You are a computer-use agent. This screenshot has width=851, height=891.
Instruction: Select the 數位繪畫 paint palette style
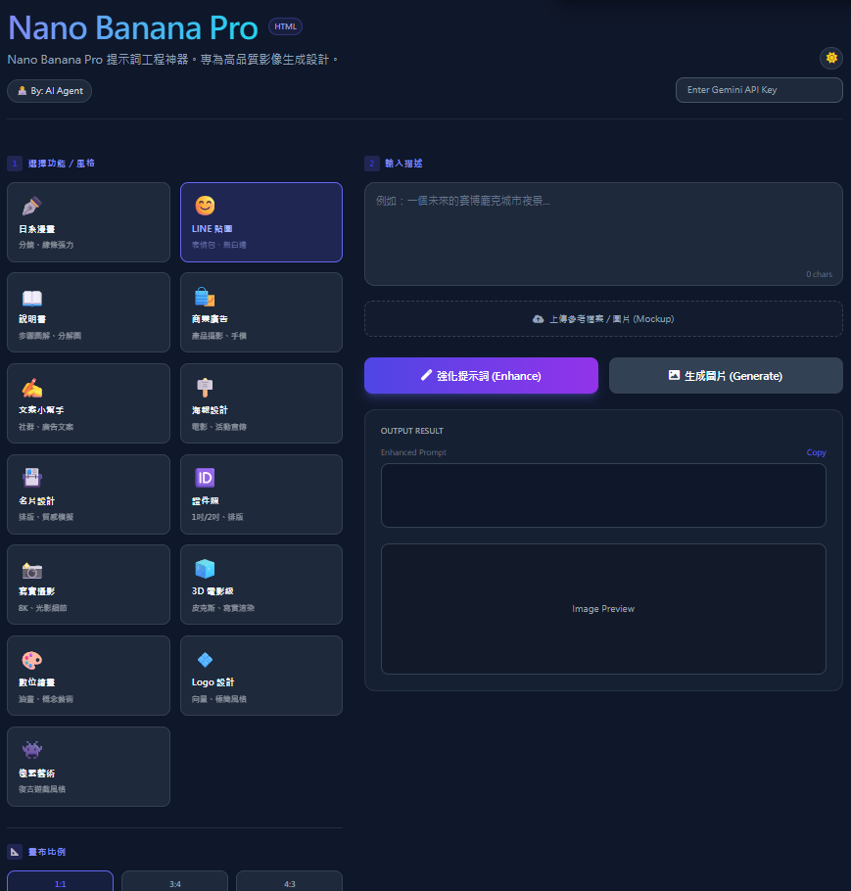point(88,676)
